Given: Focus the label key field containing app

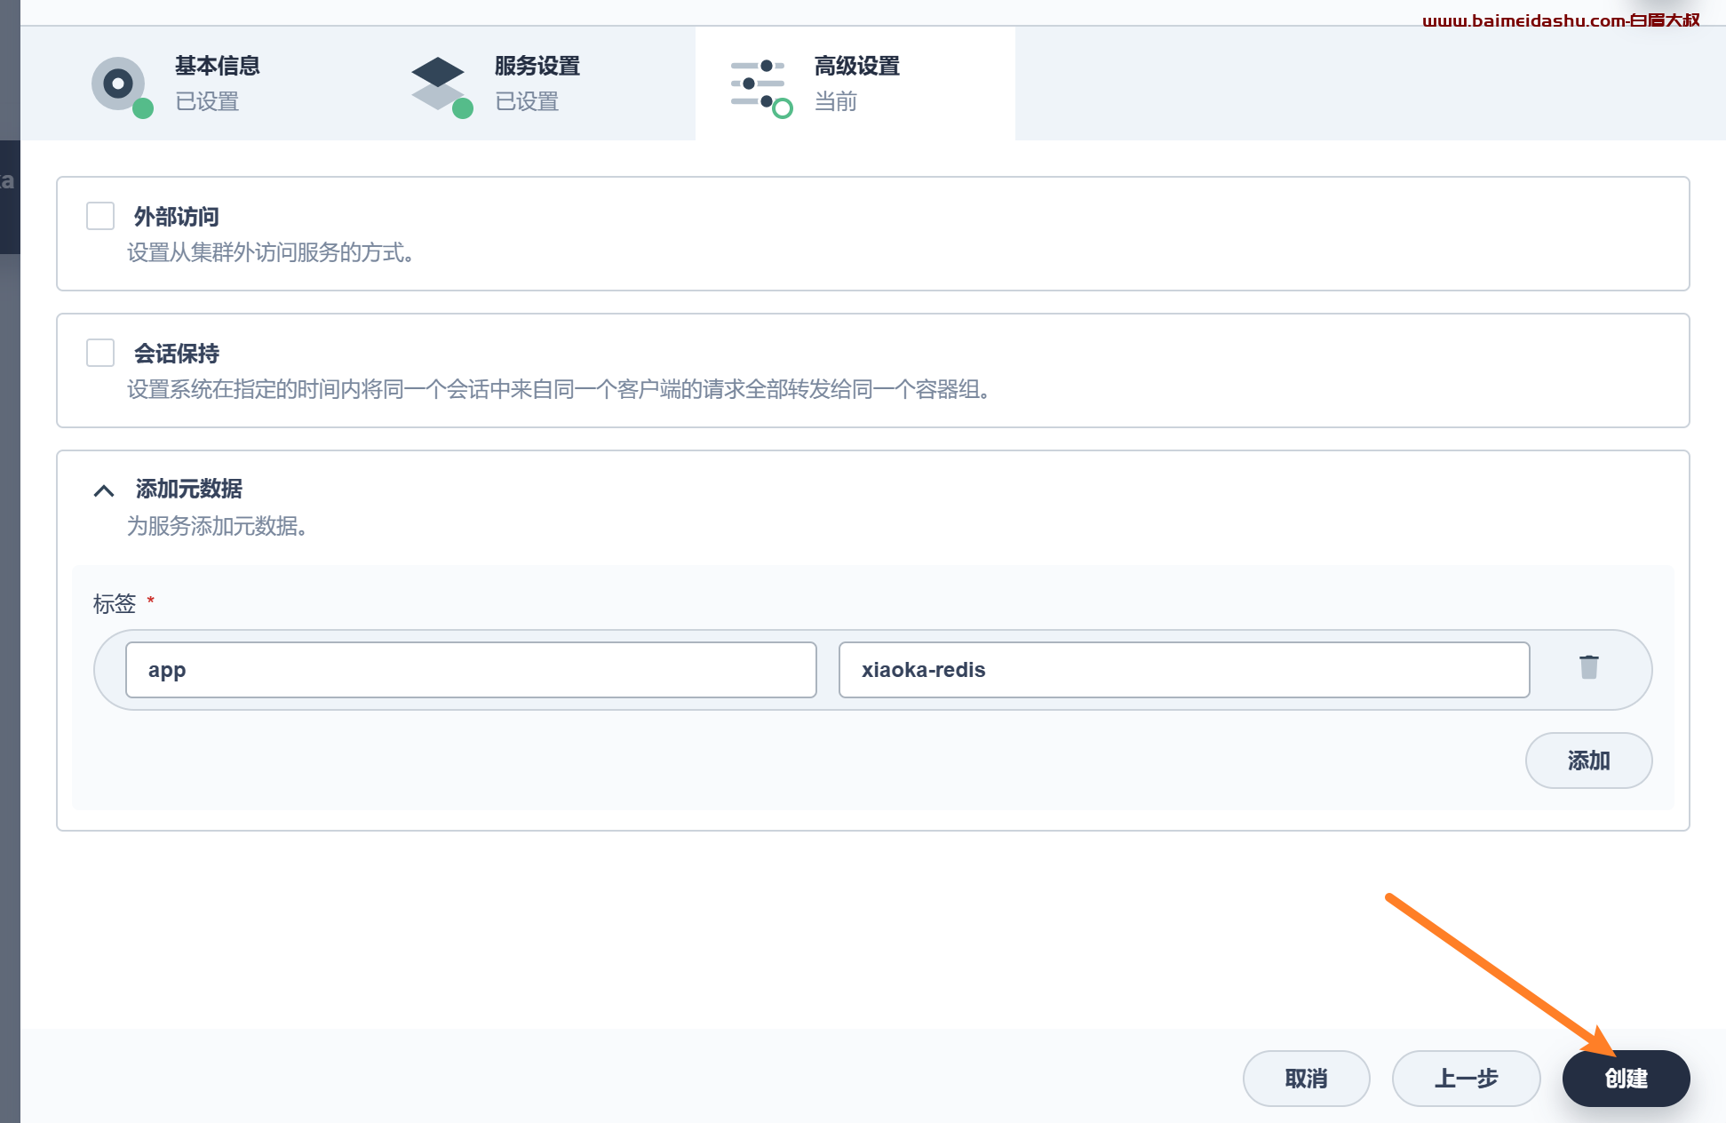Looking at the screenshot, I should (x=471, y=670).
